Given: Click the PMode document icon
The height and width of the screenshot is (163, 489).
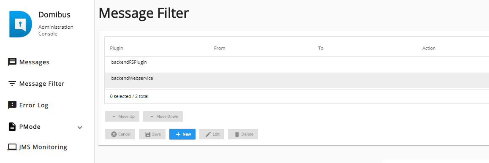Looking at the screenshot, I should (12, 127).
